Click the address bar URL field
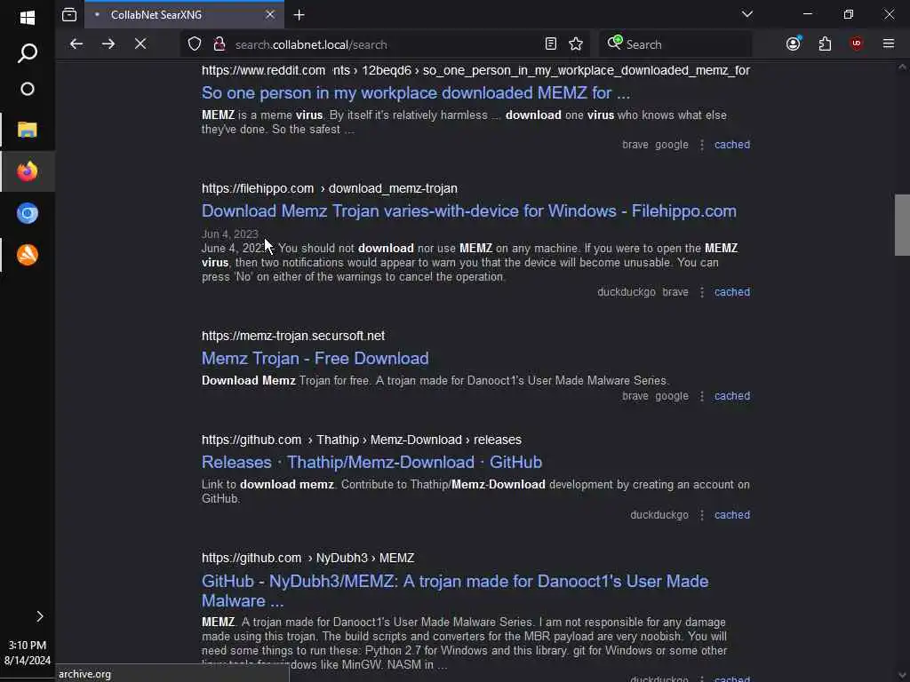 (x=383, y=44)
